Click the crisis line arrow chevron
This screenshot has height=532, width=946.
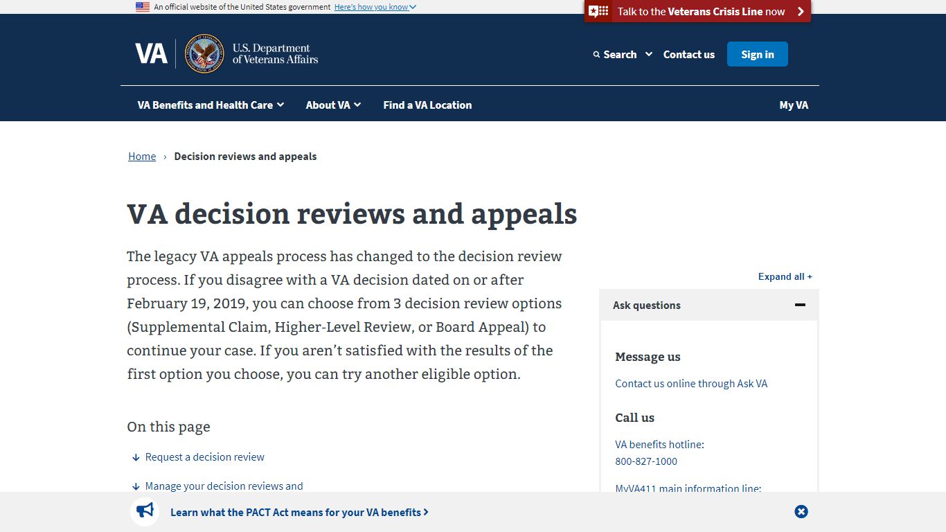[801, 11]
